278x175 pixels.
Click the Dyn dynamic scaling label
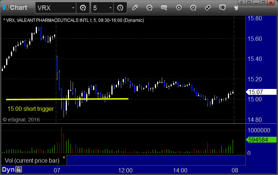8,170
